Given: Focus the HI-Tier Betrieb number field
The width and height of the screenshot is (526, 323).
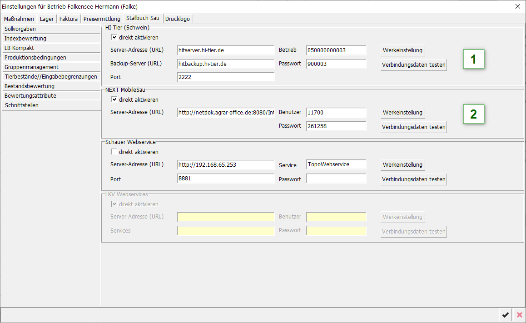Looking at the screenshot, I should coord(336,50).
